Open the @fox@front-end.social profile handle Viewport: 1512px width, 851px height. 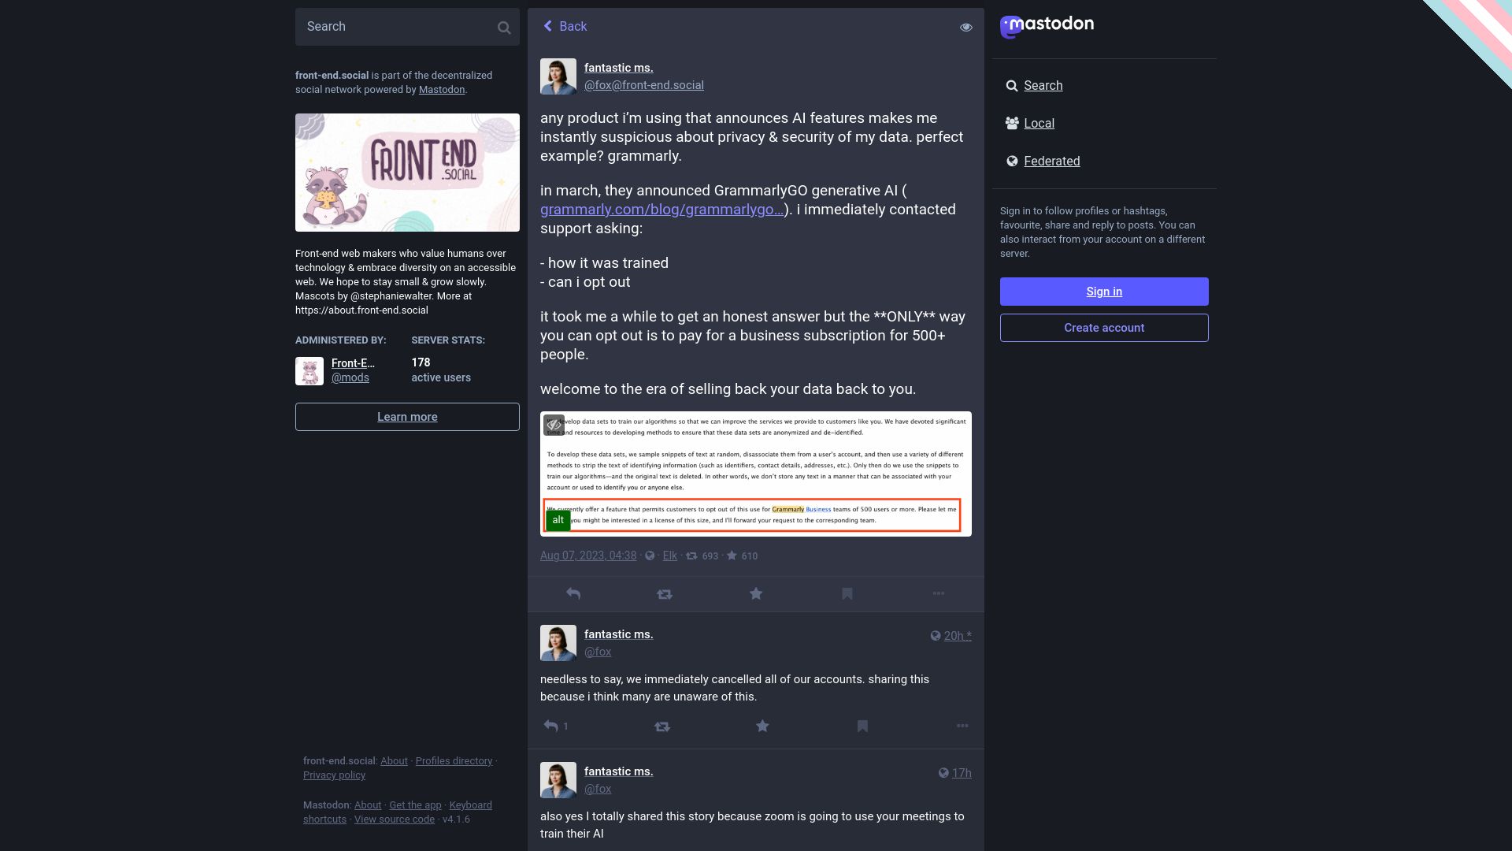click(x=644, y=85)
